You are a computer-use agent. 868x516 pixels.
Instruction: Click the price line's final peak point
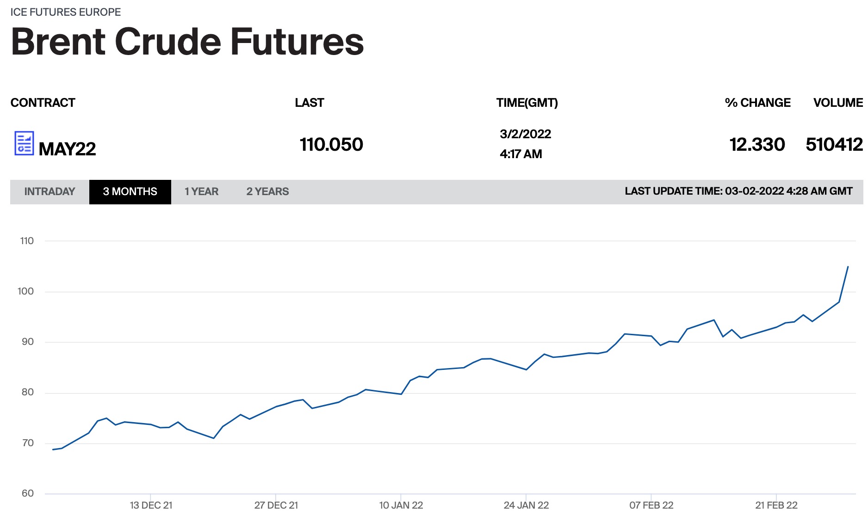coord(848,267)
